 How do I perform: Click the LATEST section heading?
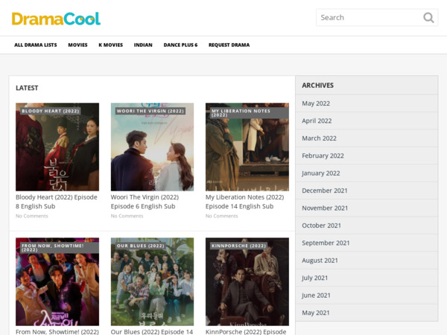[x=27, y=88]
